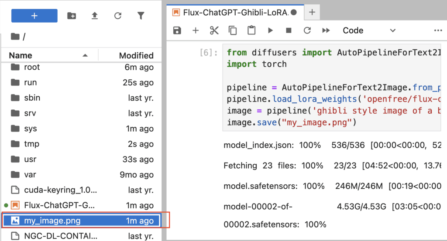This screenshot has height=241, width=447.
Task: Select the run folder
Action: (82, 82)
